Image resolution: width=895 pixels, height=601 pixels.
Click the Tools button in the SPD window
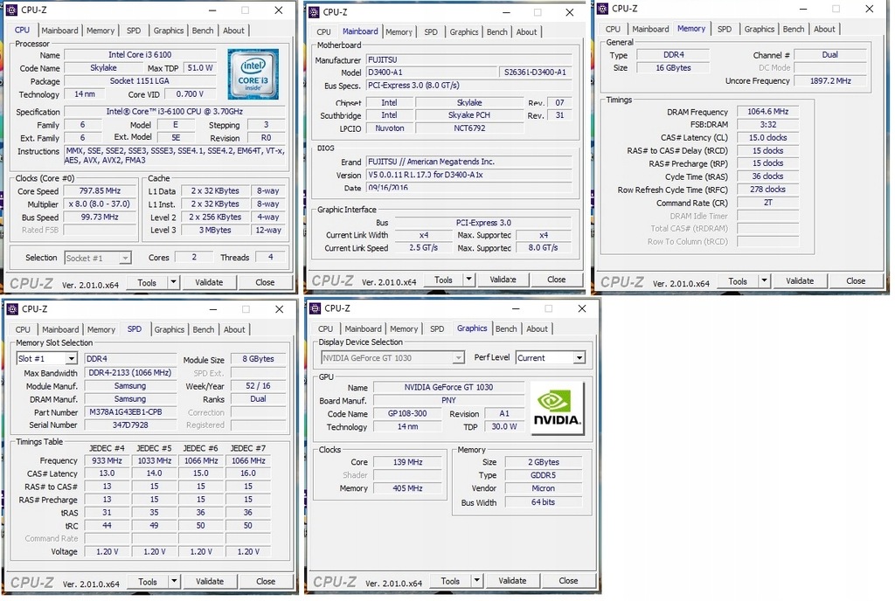[x=147, y=582]
